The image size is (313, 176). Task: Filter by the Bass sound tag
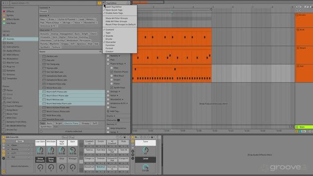pyautogui.click(x=43, y=20)
